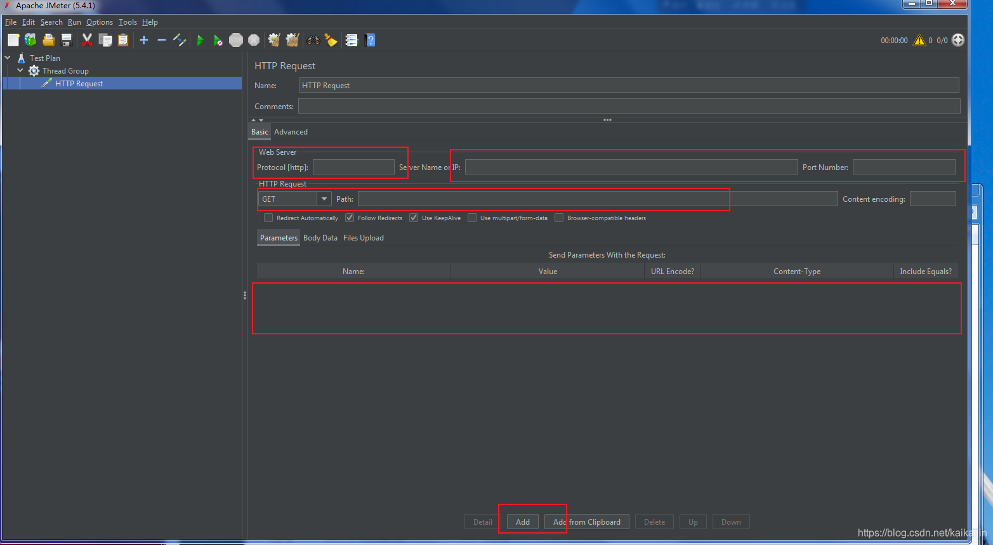
Task: Select the Parameters tab
Action: (279, 238)
